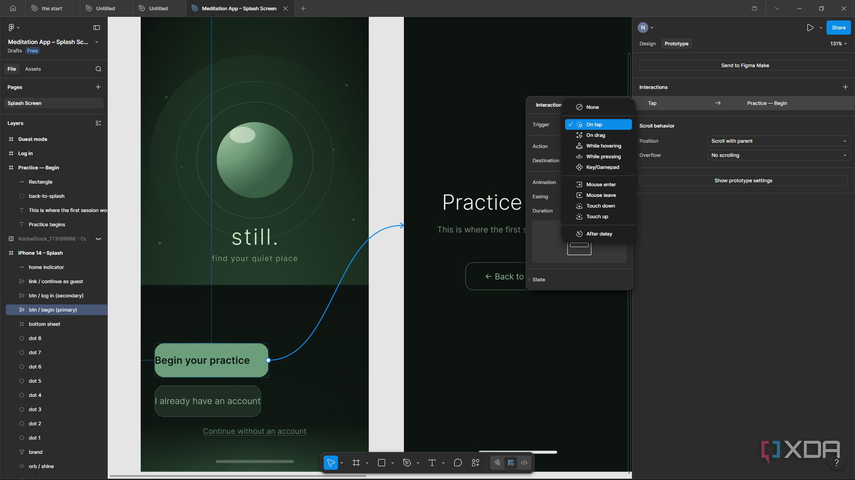Open the user avatar N dropdown
The image size is (855, 480).
(x=646, y=28)
